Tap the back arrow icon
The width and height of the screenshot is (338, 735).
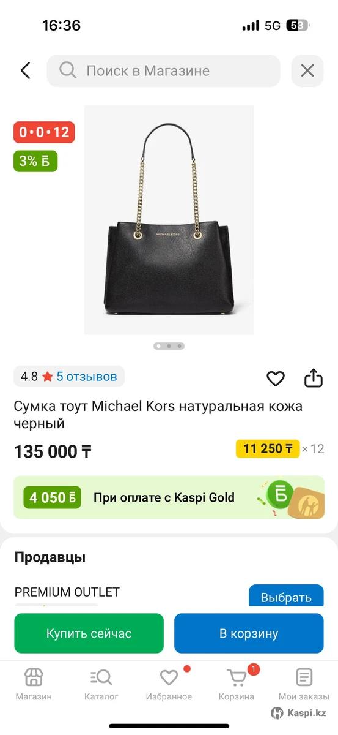(x=25, y=70)
